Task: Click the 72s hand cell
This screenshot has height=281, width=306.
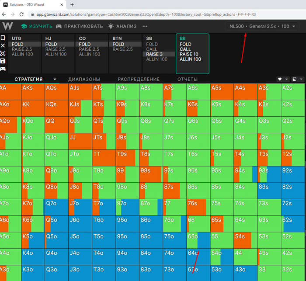Action: coord(293,207)
